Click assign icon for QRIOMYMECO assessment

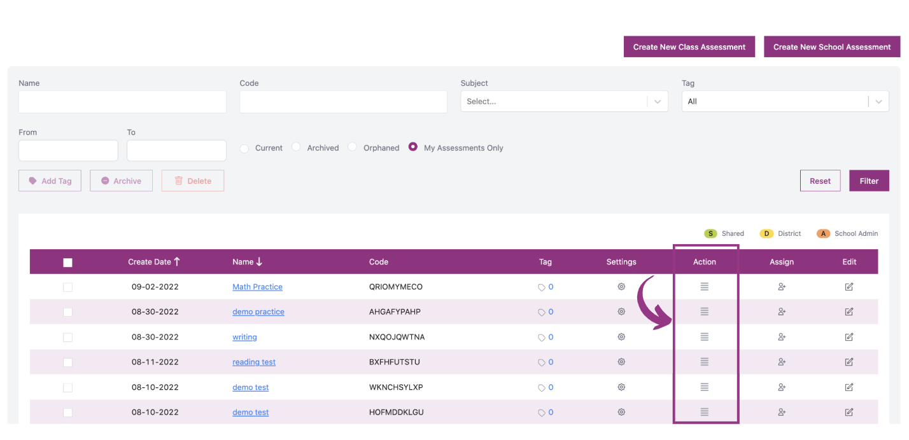[x=782, y=287]
